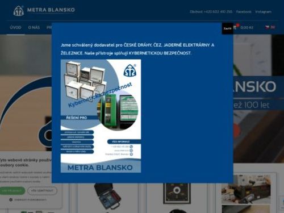Close the popup with Zavřít button
The height and width of the screenshot is (213, 284).
click(227, 28)
